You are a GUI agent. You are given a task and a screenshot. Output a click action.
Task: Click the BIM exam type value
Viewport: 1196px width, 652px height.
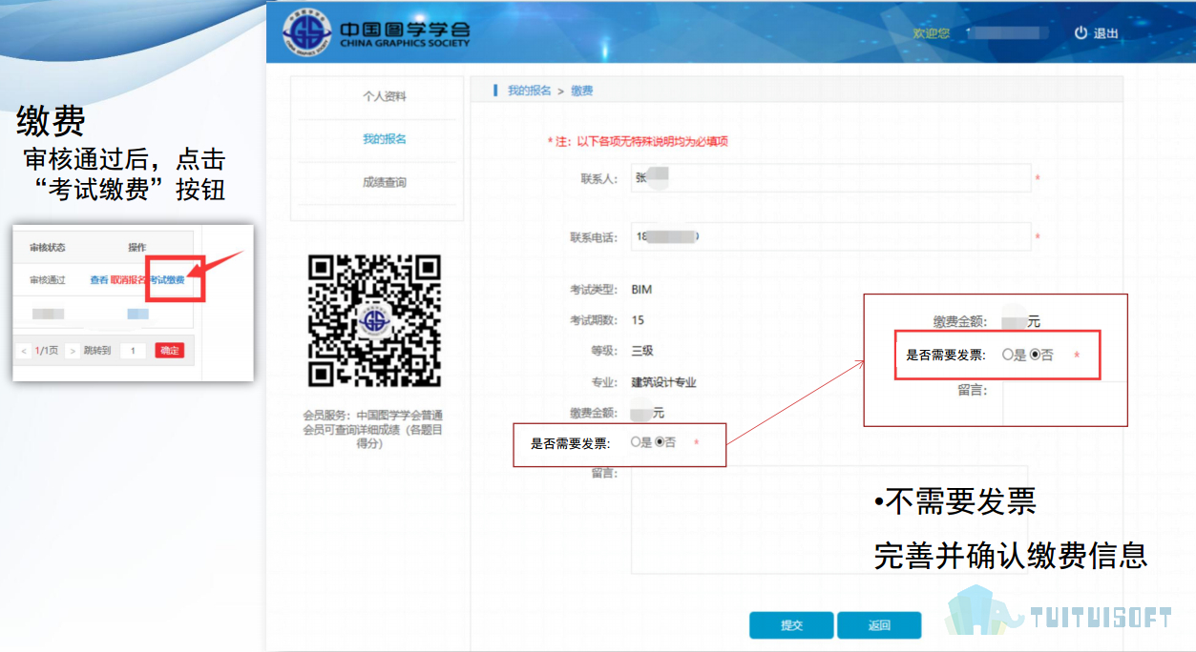tap(641, 290)
